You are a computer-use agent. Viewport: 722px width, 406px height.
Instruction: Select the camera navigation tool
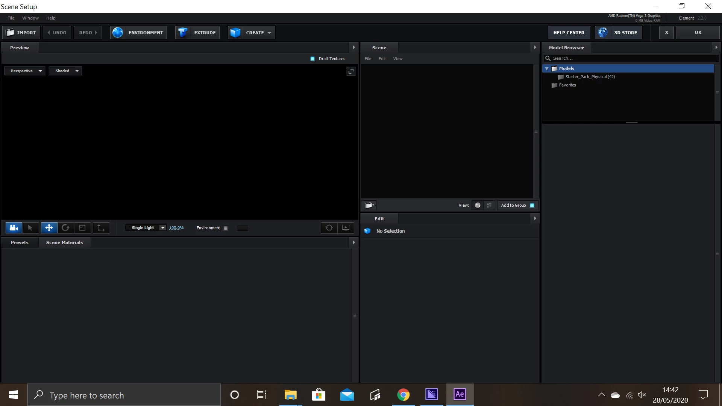[14, 228]
